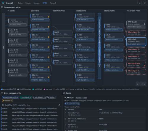The width and height of the screenshot is (148, 131).
Task: Click the logout icon in the header
Action: [x=145, y=3]
